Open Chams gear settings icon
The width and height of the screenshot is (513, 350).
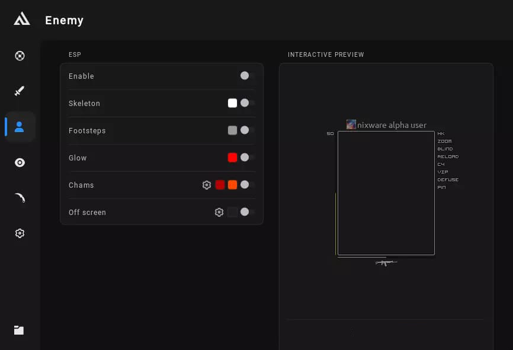click(x=206, y=185)
